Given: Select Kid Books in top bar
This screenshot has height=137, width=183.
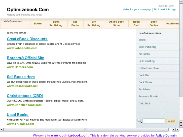Looking at the screenshot, I should pos(75,24).
